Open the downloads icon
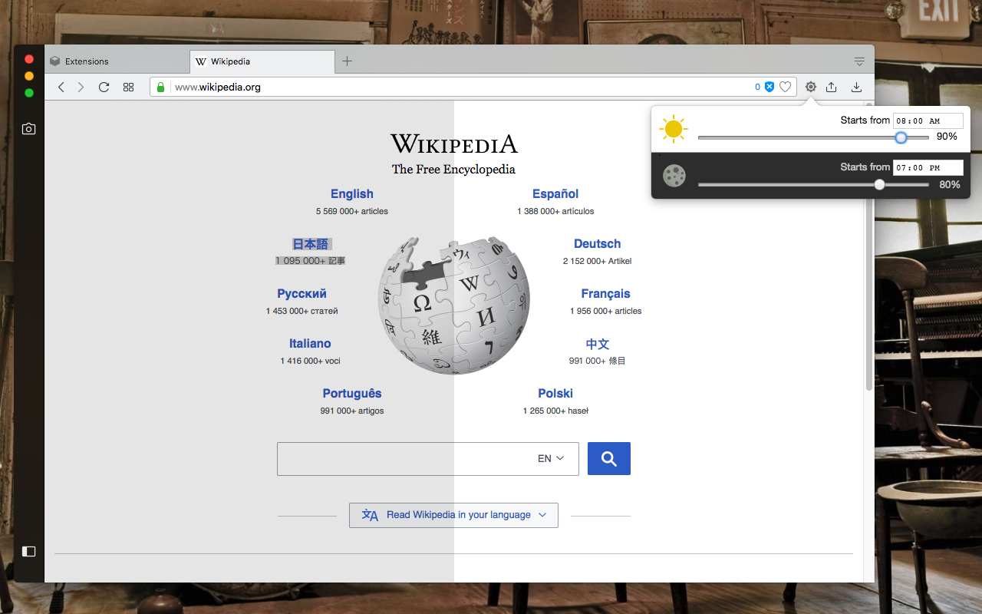 point(857,87)
